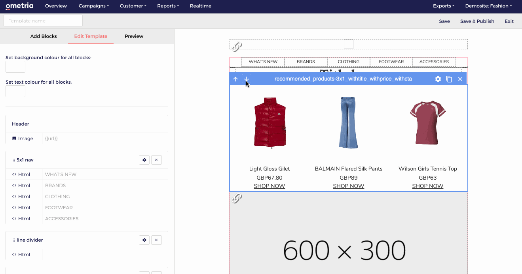
Task: Click BRANDS in the email nav bar
Action: pyautogui.click(x=306, y=62)
